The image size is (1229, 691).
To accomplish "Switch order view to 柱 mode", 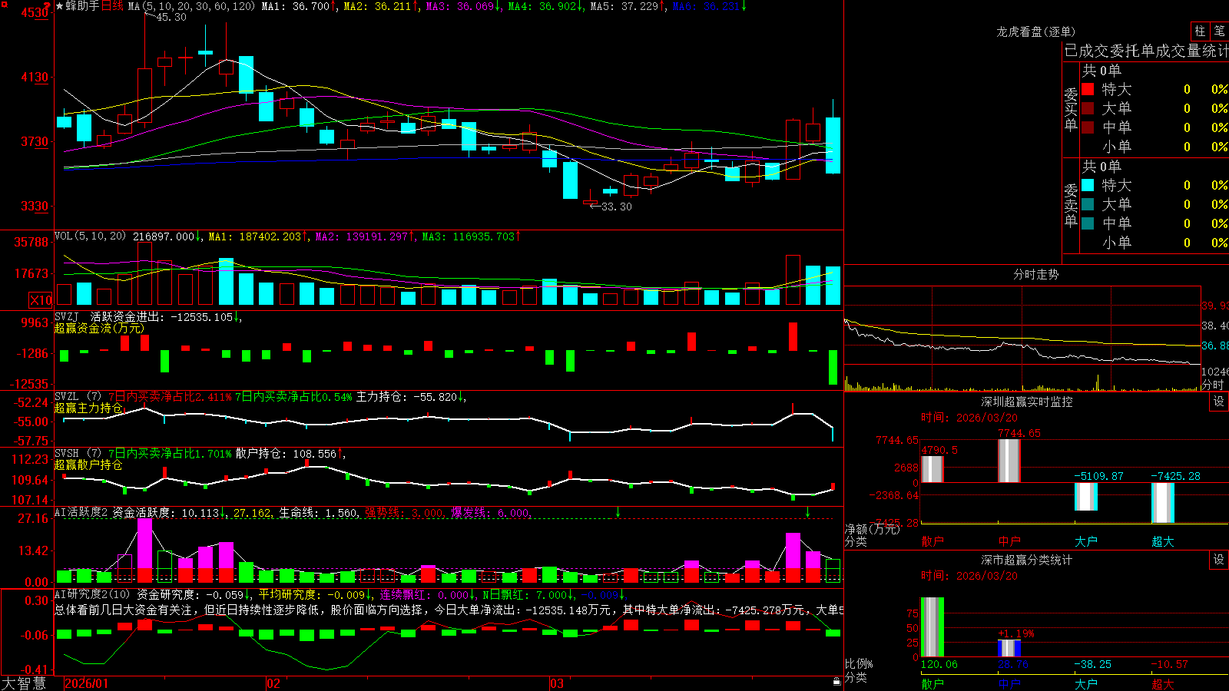I will [1200, 31].
